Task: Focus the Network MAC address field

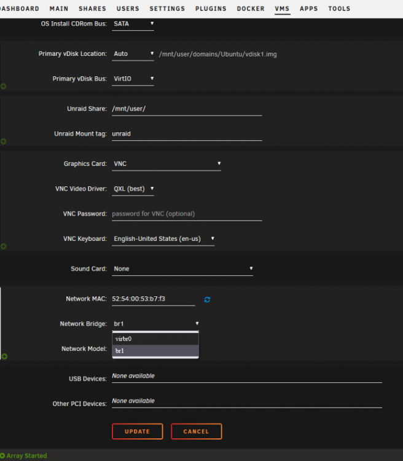Action: pos(154,299)
